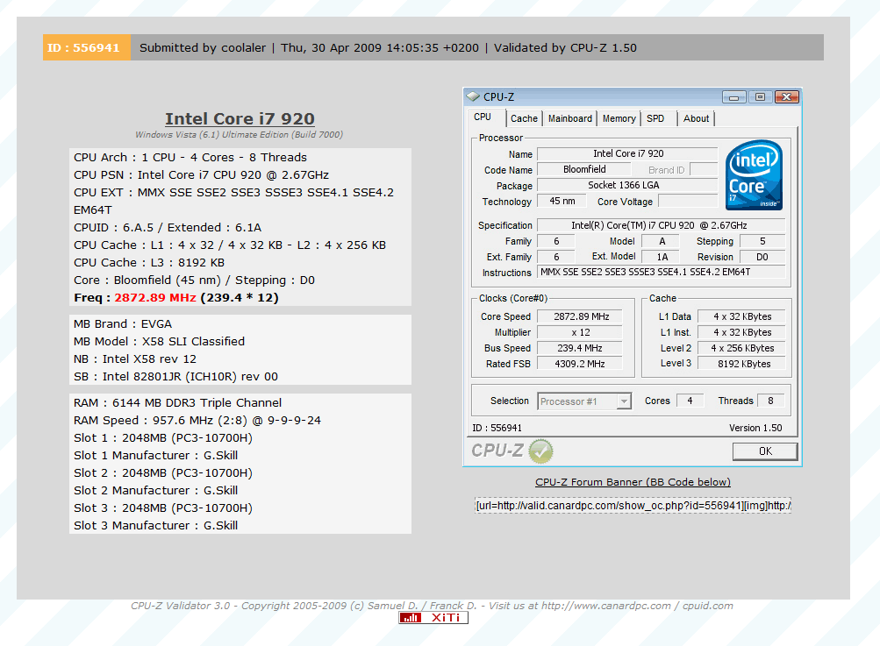Click the L1 Data value 4 x 32 KBytes
The width and height of the screenshot is (880, 646).
741,316
